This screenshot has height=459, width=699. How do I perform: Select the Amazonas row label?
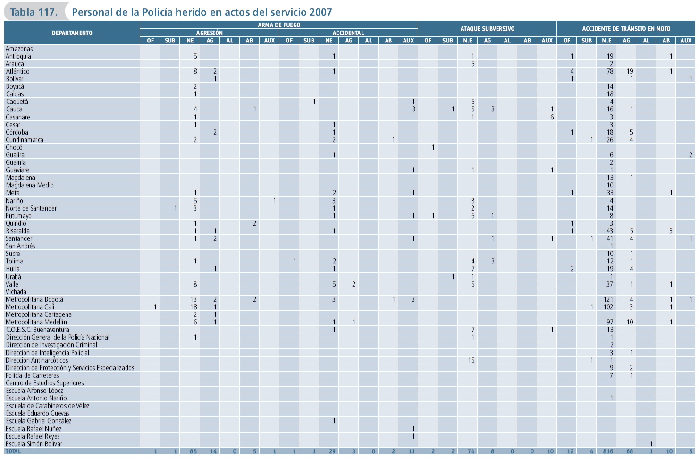click(19, 49)
